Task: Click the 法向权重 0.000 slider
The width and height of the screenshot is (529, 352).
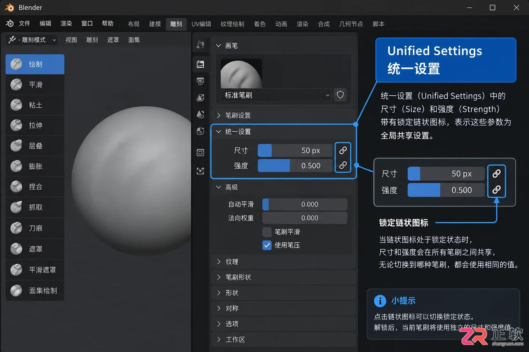Action: [x=305, y=218]
